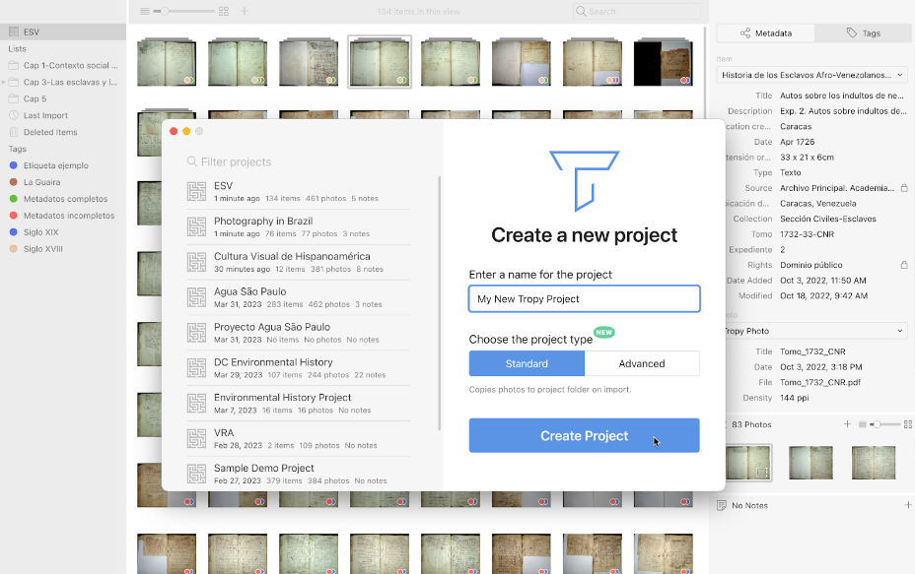Click plus icon to add a new item
Viewport: 915px width, 574px height.
click(x=243, y=12)
